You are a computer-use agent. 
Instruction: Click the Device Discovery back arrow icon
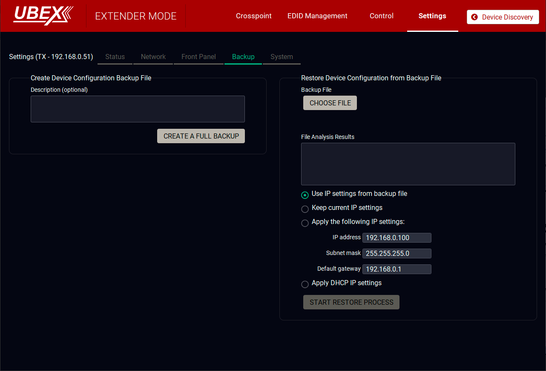click(x=474, y=17)
